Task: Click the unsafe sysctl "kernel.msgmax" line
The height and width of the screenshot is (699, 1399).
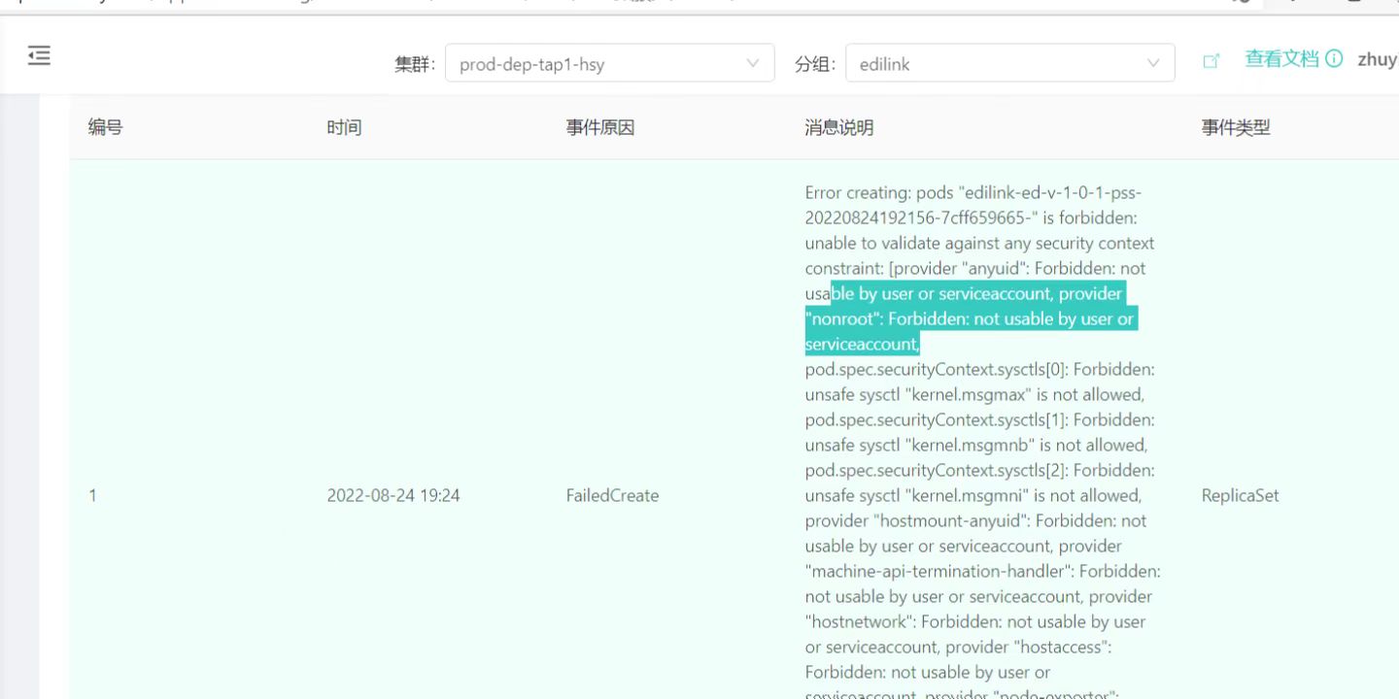Action: click(x=975, y=394)
